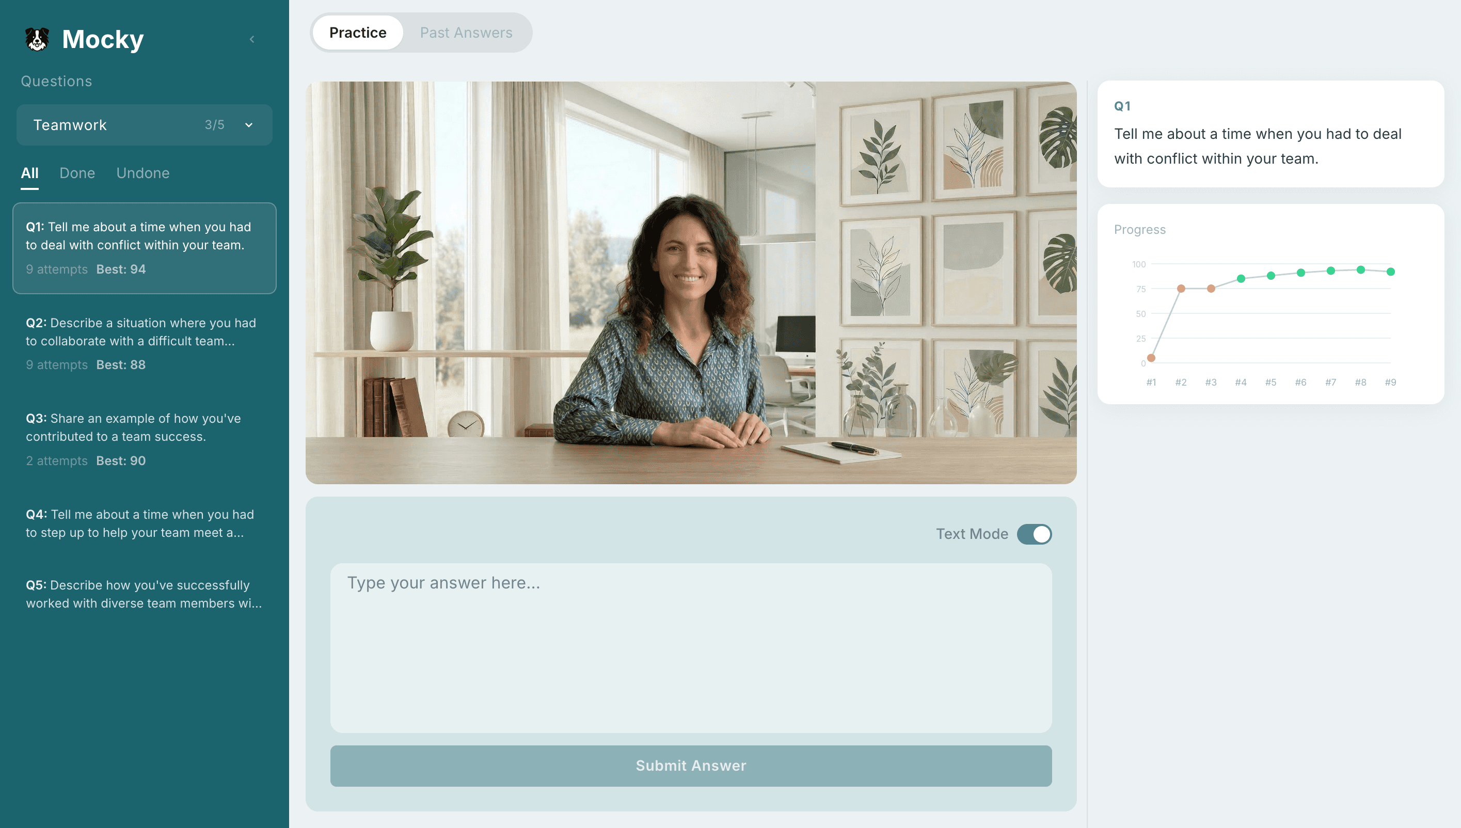Click attempt #9 point on Progress chart
The width and height of the screenshot is (1461, 828).
pos(1390,272)
